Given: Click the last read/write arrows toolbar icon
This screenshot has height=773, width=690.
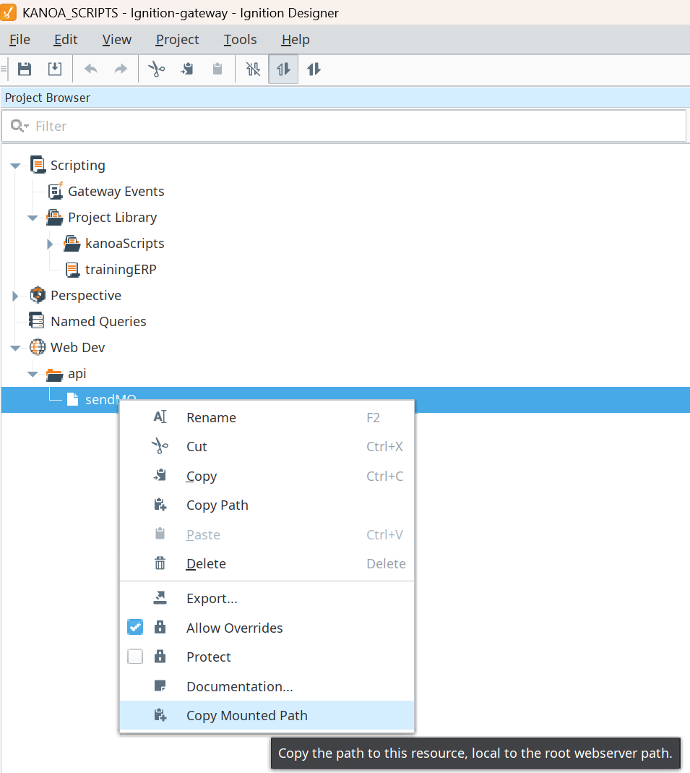Looking at the screenshot, I should click(x=314, y=69).
